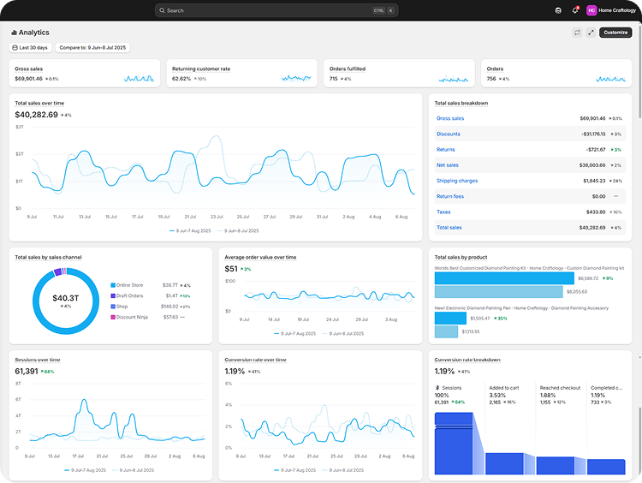
Task: Click the HC account avatar
Action: click(591, 10)
